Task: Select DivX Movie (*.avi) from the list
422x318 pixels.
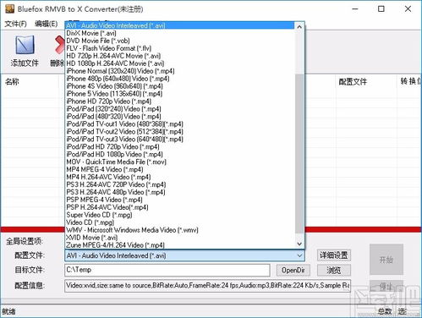Action: point(91,33)
